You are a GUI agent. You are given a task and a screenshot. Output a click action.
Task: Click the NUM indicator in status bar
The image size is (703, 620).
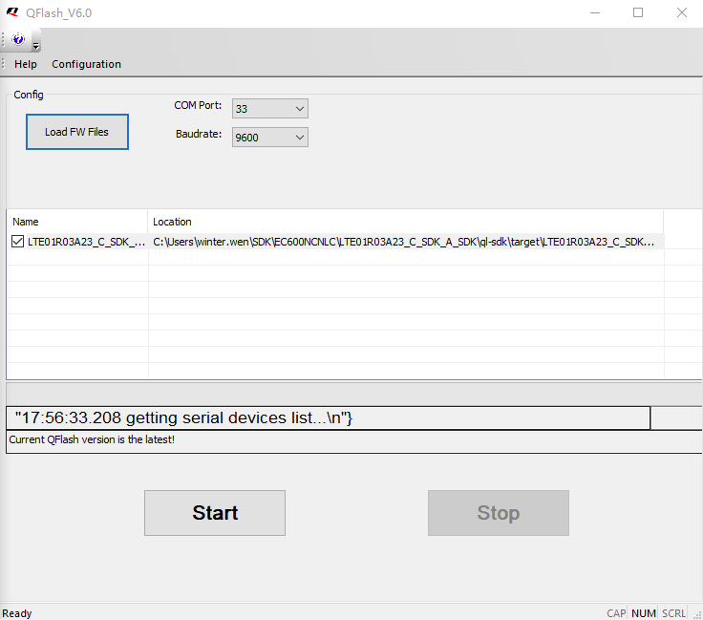pyautogui.click(x=644, y=613)
